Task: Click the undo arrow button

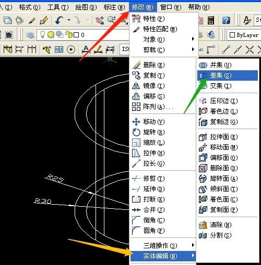Action: 59,20
